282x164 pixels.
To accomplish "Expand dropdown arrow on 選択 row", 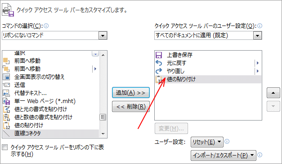I will point(95,54).
